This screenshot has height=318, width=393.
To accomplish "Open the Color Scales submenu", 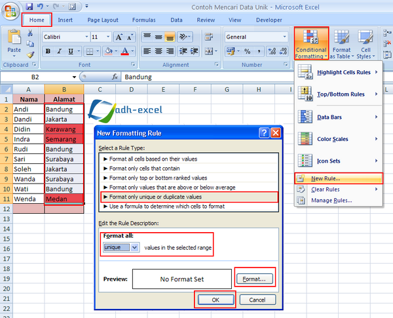I will tap(338, 139).
